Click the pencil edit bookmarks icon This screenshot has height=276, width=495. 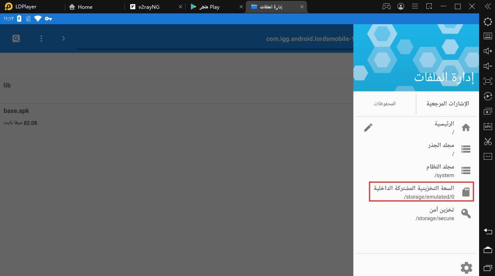tap(368, 128)
